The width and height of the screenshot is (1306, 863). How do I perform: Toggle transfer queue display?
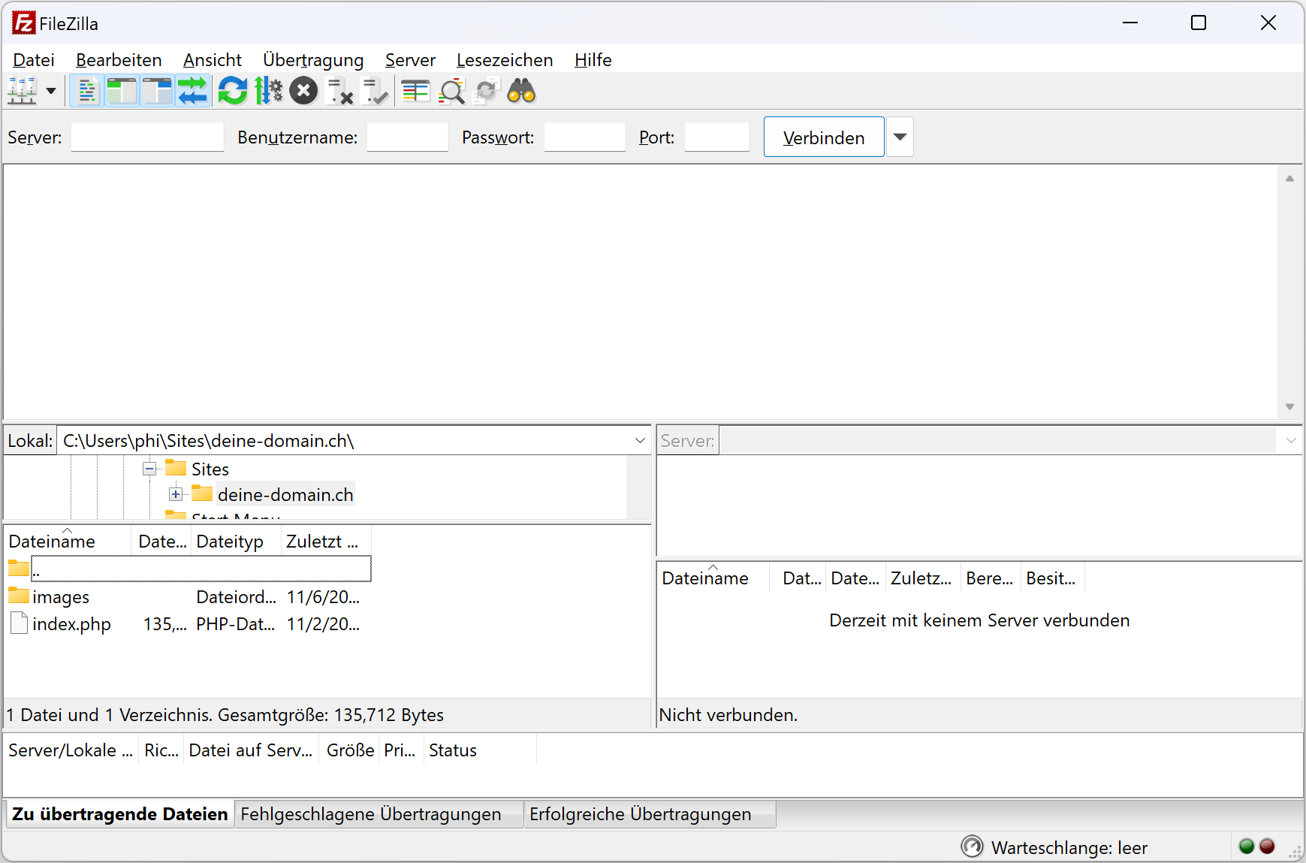point(192,91)
